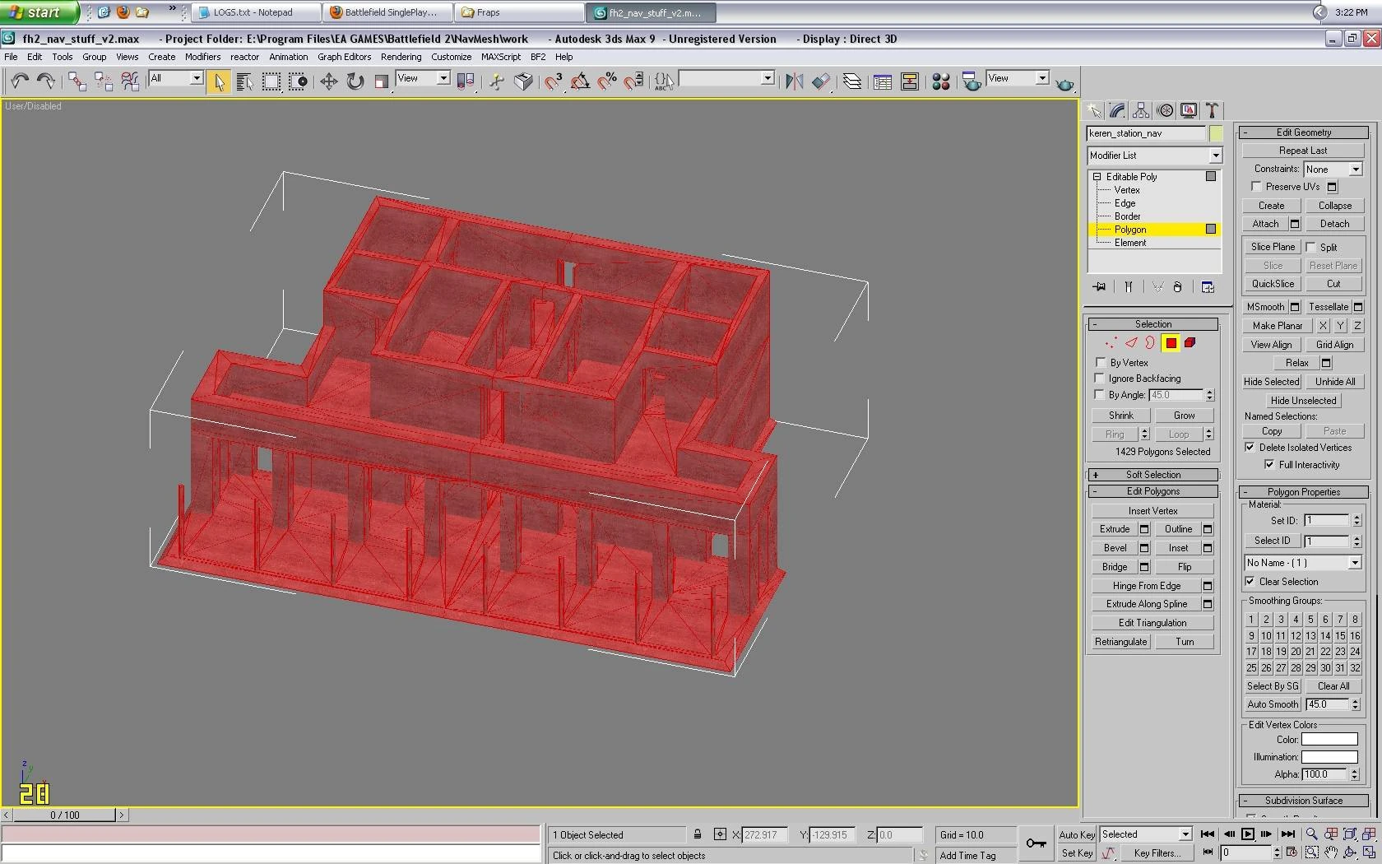The width and height of the screenshot is (1382, 864).
Task: Select Vertex level in modifier stack
Action: coord(1126,190)
